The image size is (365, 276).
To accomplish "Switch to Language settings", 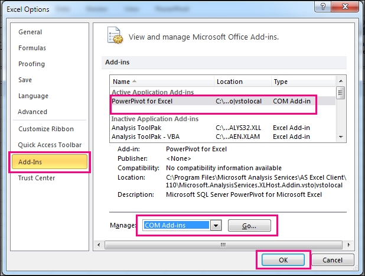I will [34, 96].
